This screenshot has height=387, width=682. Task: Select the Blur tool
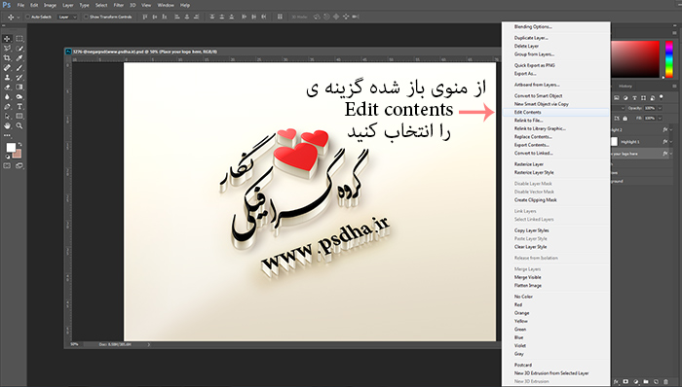click(x=7, y=97)
